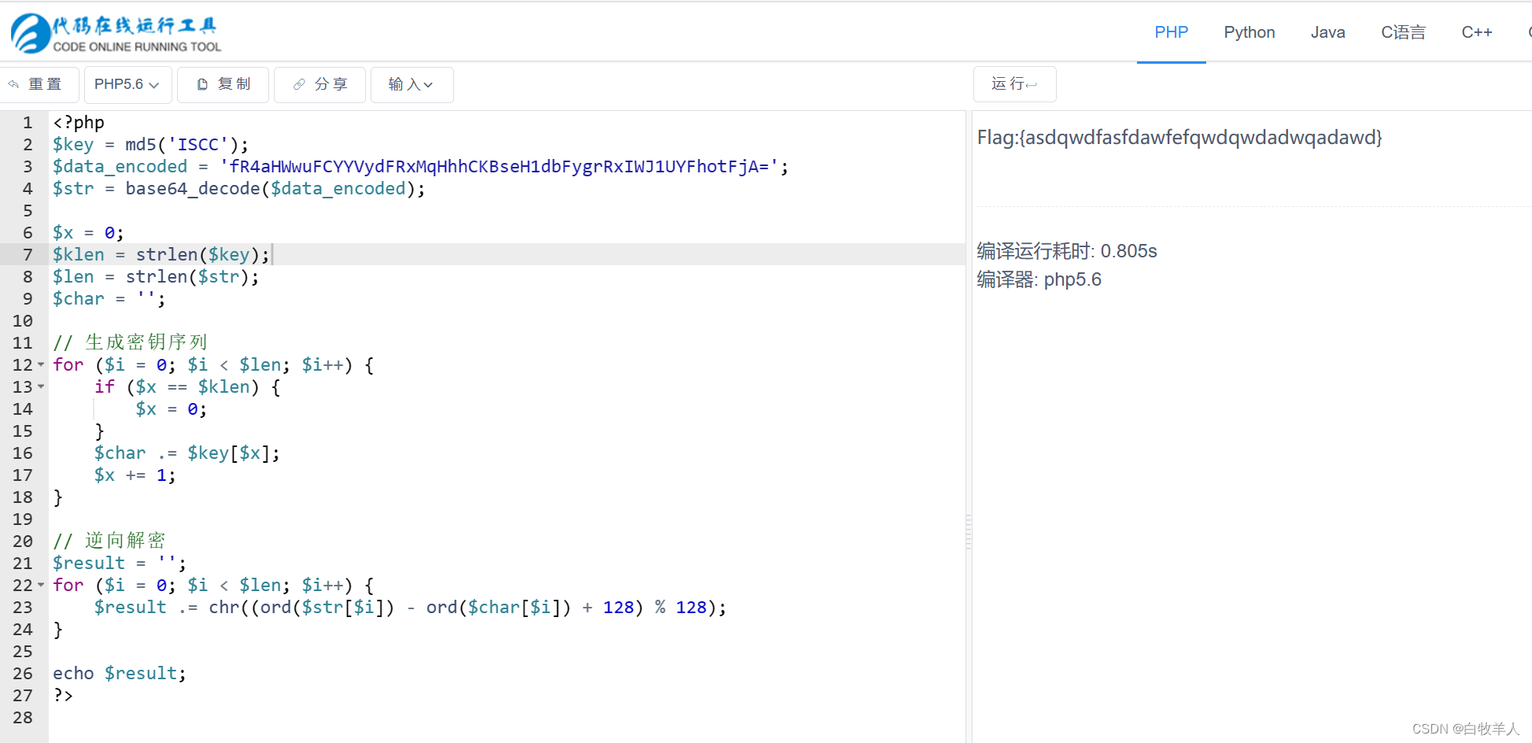Click the base64_decode line
Viewport: 1532px width, 743px height.
tap(238, 188)
